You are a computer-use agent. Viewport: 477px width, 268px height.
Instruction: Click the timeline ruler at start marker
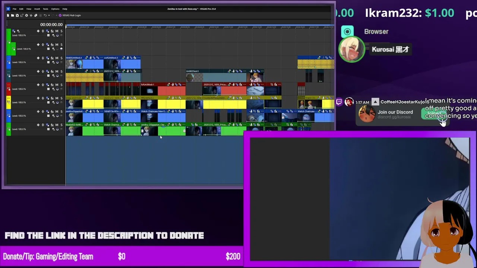coord(66,27)
